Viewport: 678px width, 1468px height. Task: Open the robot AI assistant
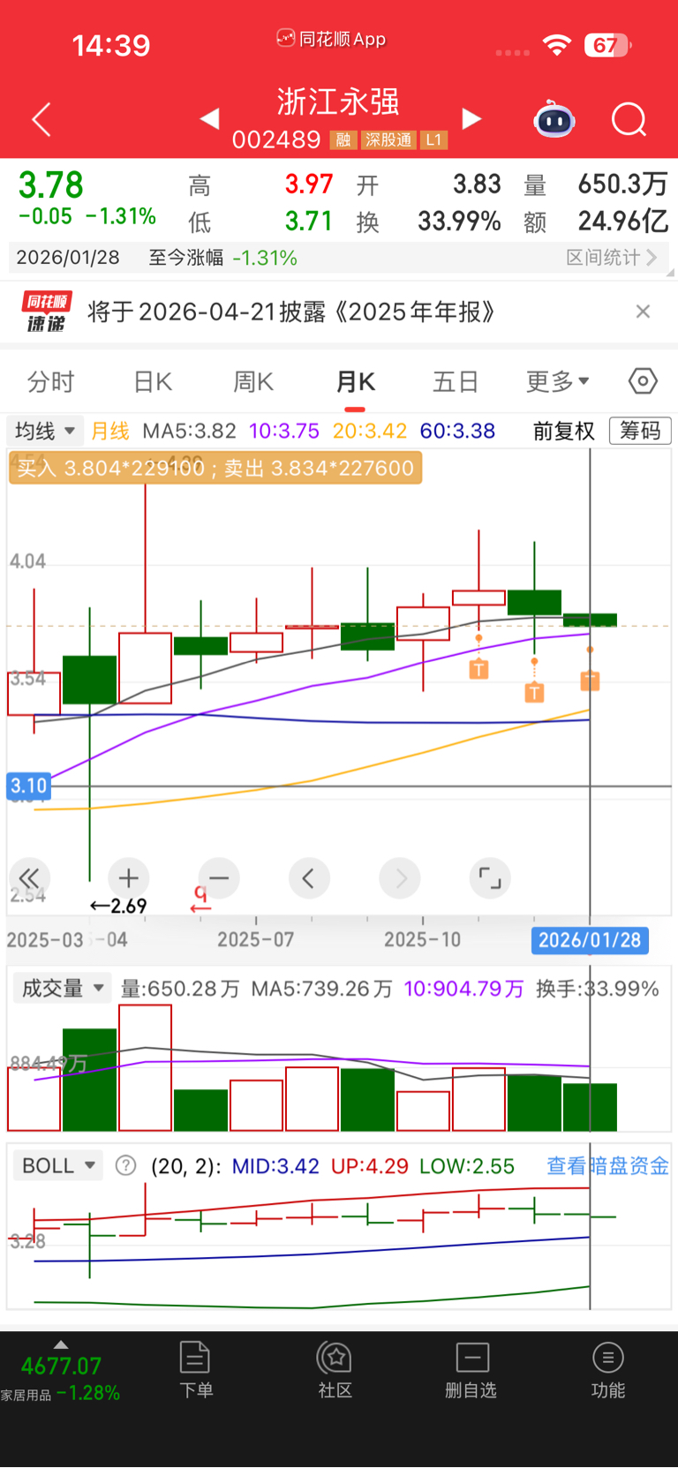[554, 119]
